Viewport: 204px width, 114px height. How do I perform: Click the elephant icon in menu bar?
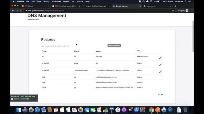pos(147,1)
